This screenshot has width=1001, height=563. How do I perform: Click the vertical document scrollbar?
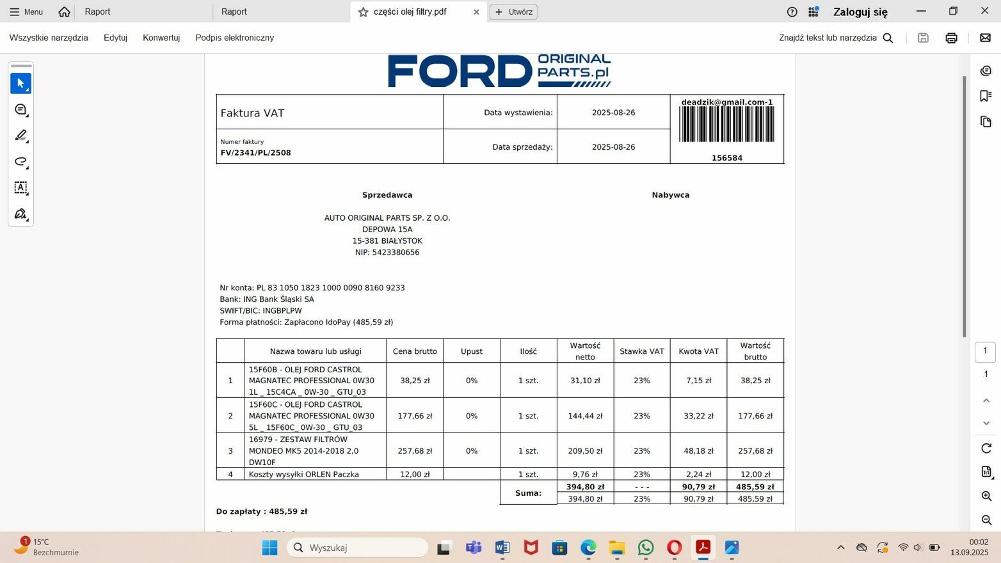[x=965, y=207]
